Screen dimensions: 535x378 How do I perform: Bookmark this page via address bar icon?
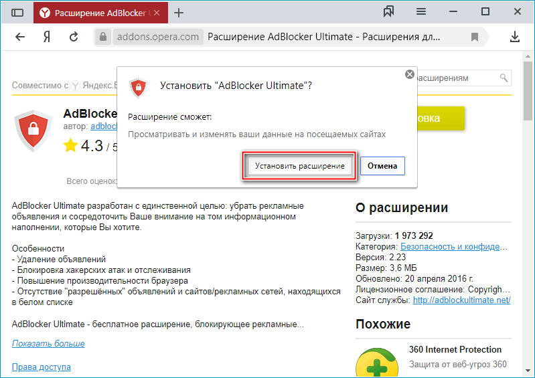click(474, 37)
